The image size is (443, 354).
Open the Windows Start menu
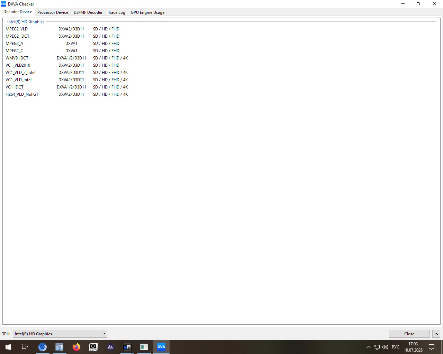[x=8, y=347]
